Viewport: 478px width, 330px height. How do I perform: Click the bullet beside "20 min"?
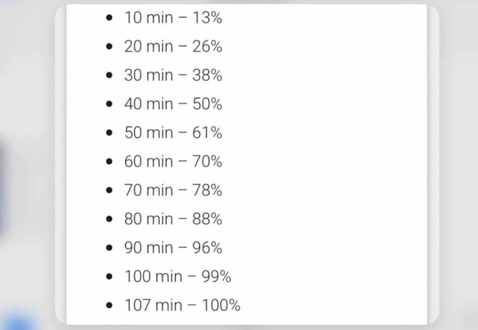109,47
